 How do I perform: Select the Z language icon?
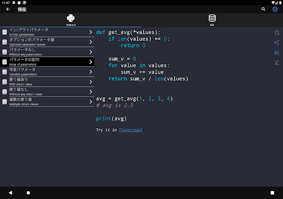276,63
